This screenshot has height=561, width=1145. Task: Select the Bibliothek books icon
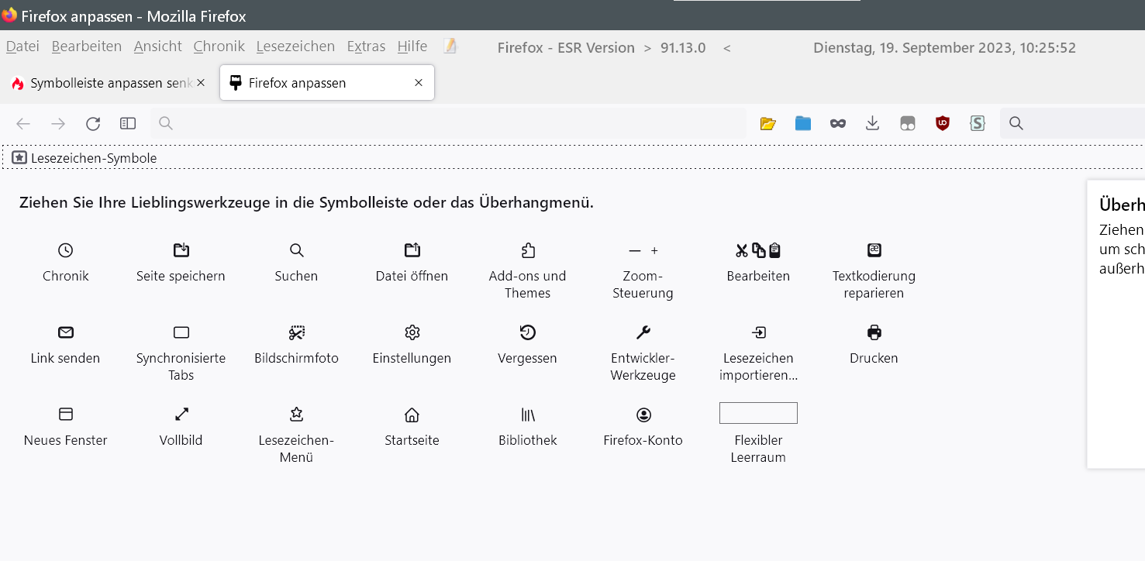[x=527, y=415]
